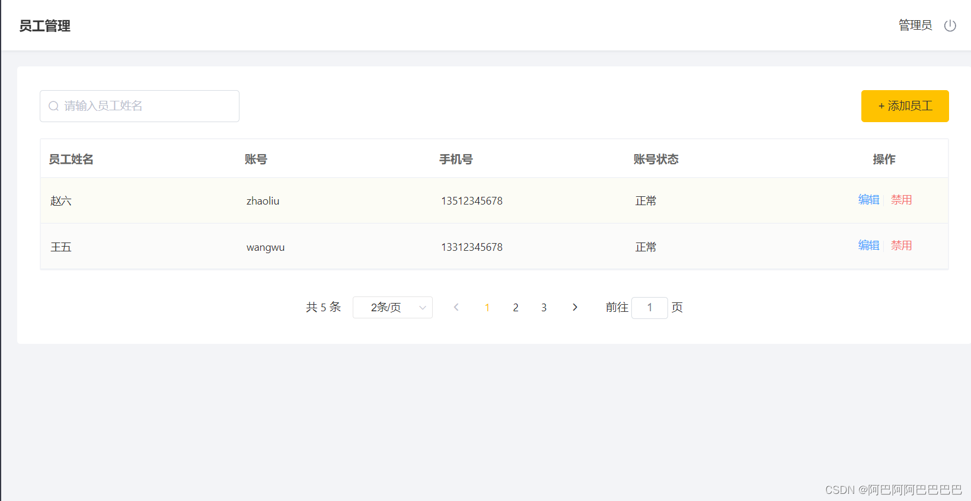Click the 前往 page jump input
Screen dimensions: 971x501
click(x=650, y=308)
